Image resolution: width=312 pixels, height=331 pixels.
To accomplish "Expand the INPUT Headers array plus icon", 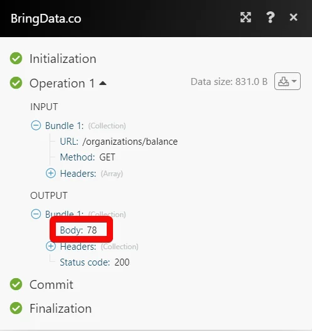I will tap(51, 173).
